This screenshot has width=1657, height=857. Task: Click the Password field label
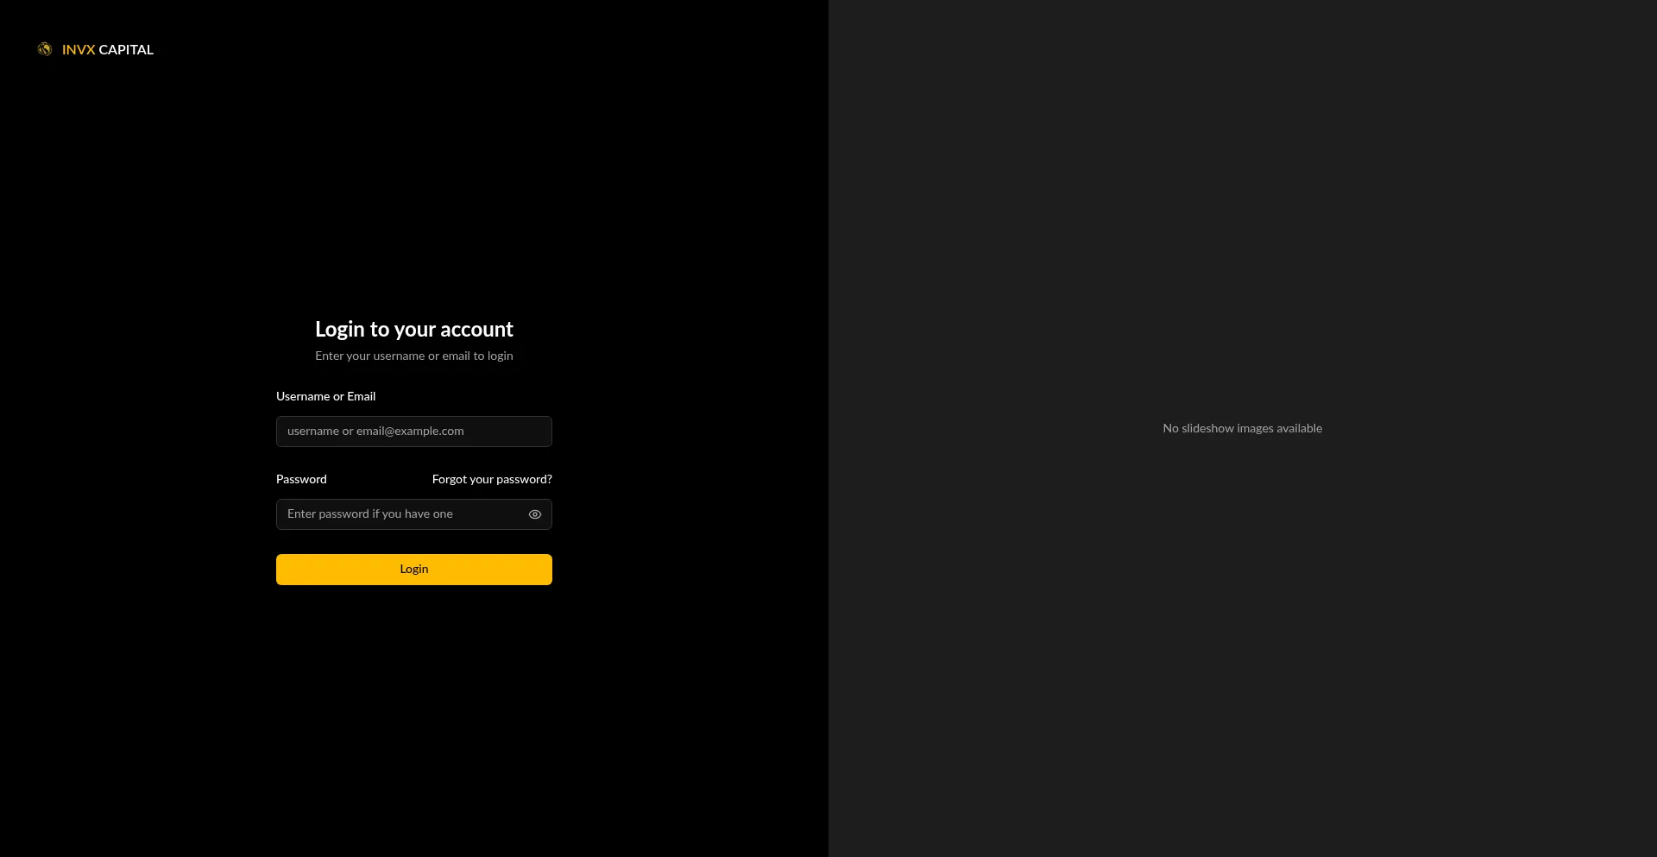tap(301, 479)
